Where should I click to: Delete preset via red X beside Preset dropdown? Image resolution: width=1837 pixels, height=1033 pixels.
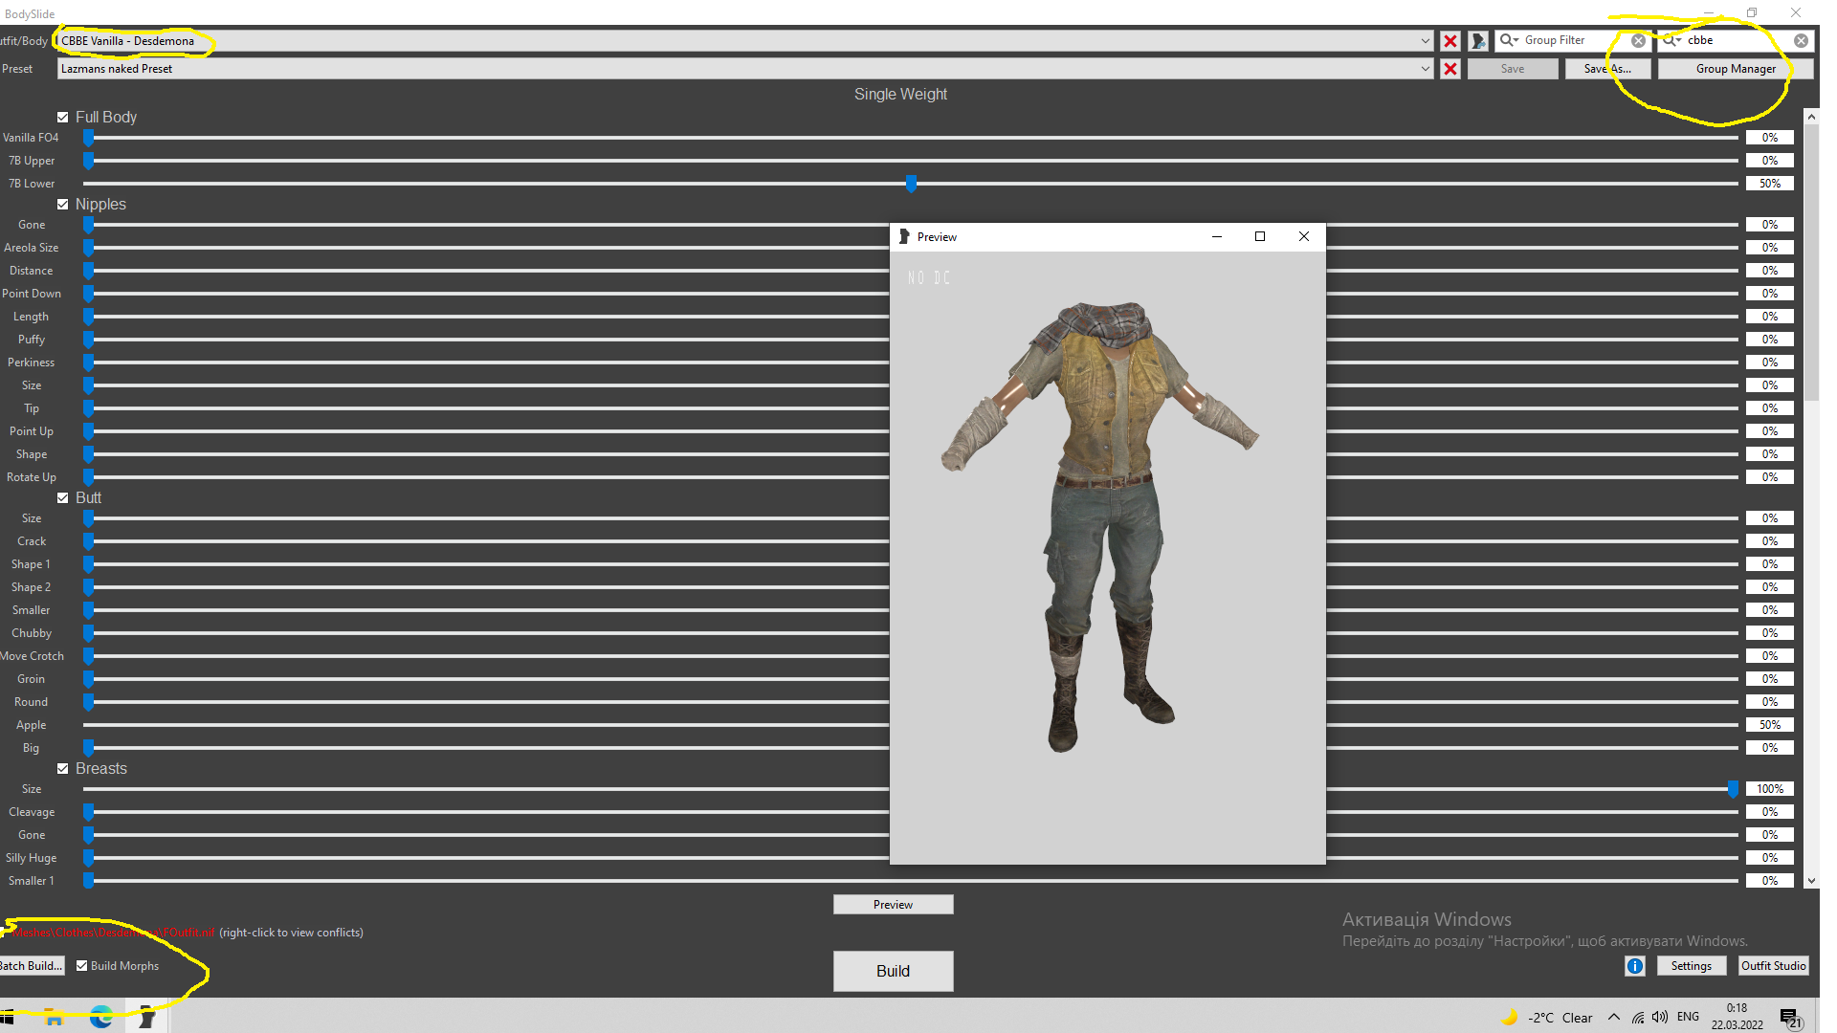(x=1450, y=69)
